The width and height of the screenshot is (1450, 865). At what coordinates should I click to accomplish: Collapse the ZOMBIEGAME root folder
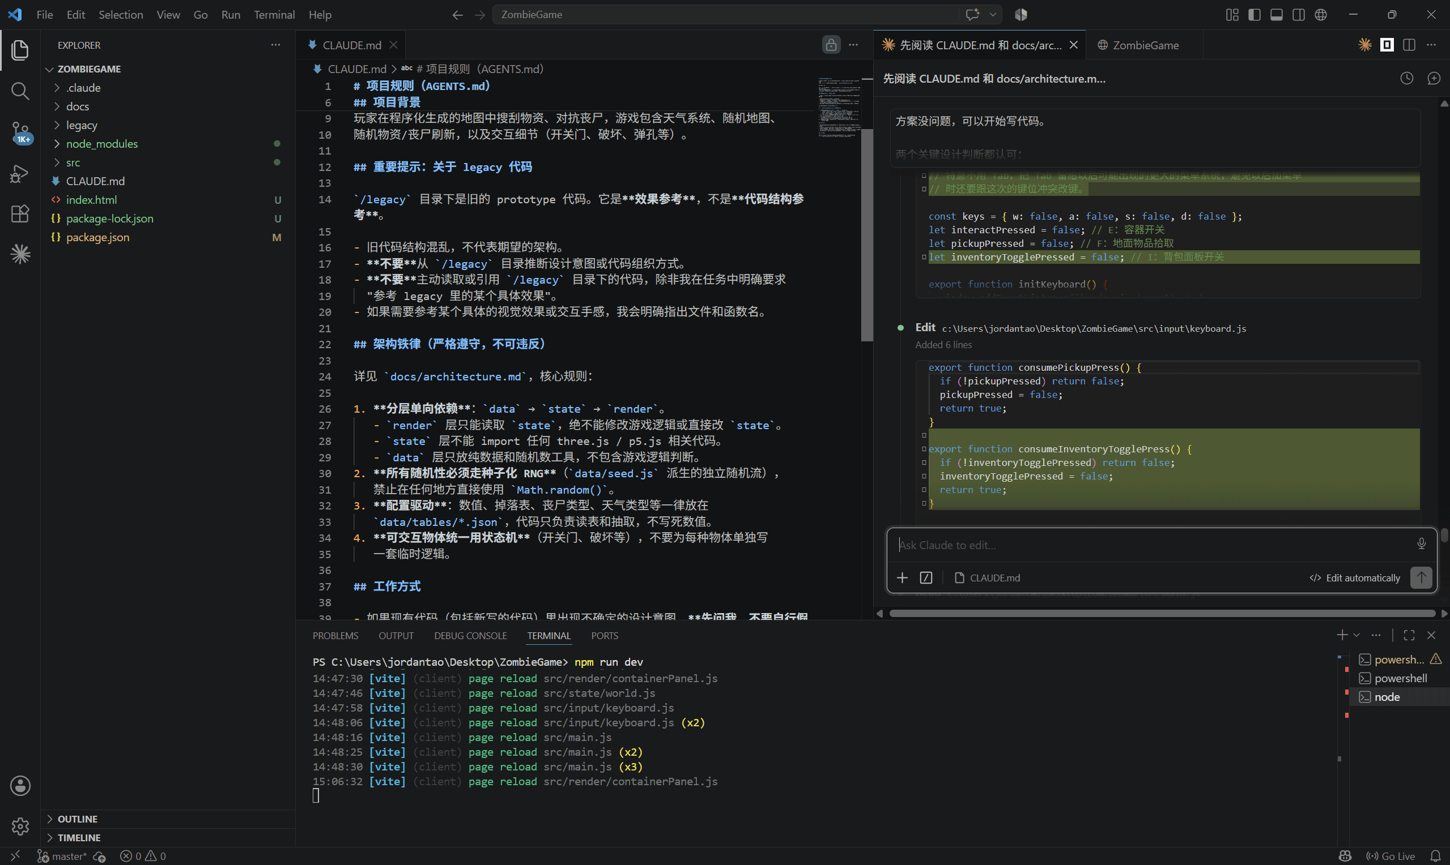168,68
